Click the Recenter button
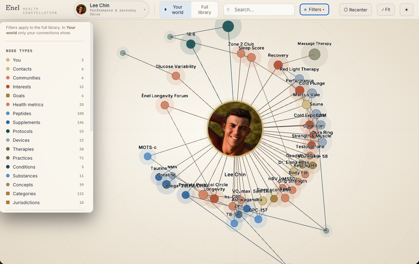The image size is (419, 264). click(356, 10)
